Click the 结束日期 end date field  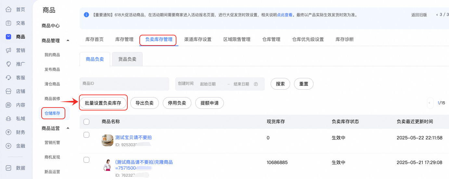pyautogui.click(x=241, y=84)
